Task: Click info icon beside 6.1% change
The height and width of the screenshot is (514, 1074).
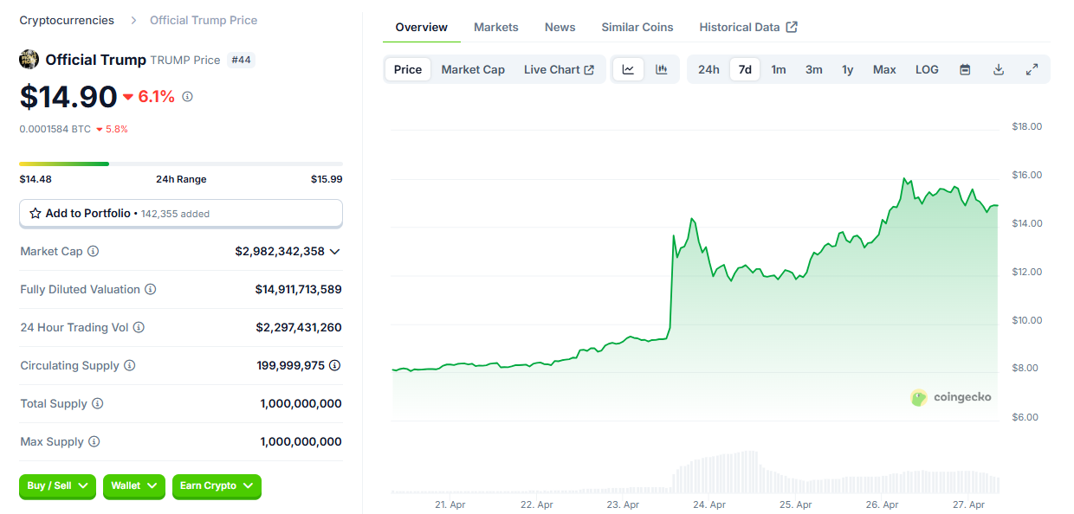Action: pos(187,97)
